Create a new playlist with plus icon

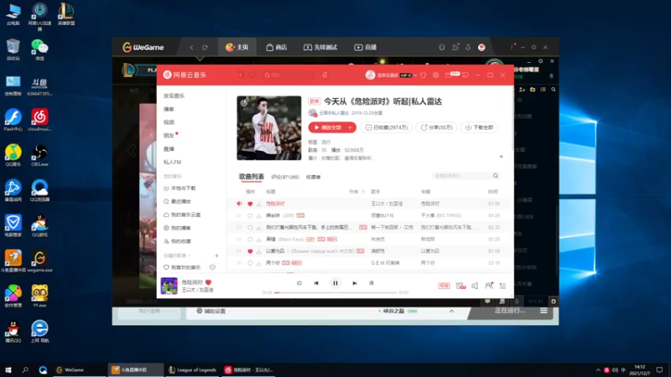(x=216, y=256)
